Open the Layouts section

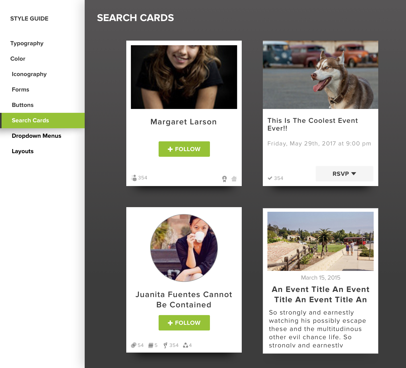(23, 151)
